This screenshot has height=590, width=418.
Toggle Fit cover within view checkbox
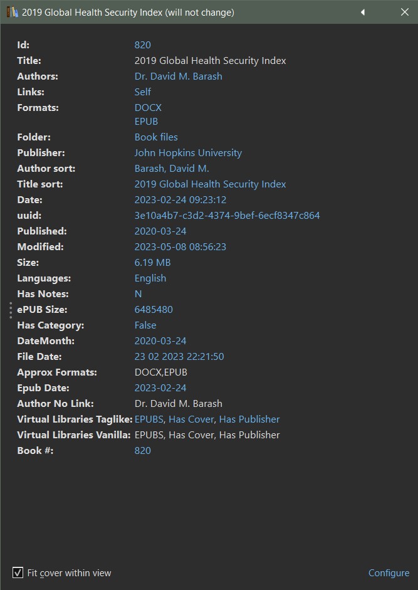[18, 572]
